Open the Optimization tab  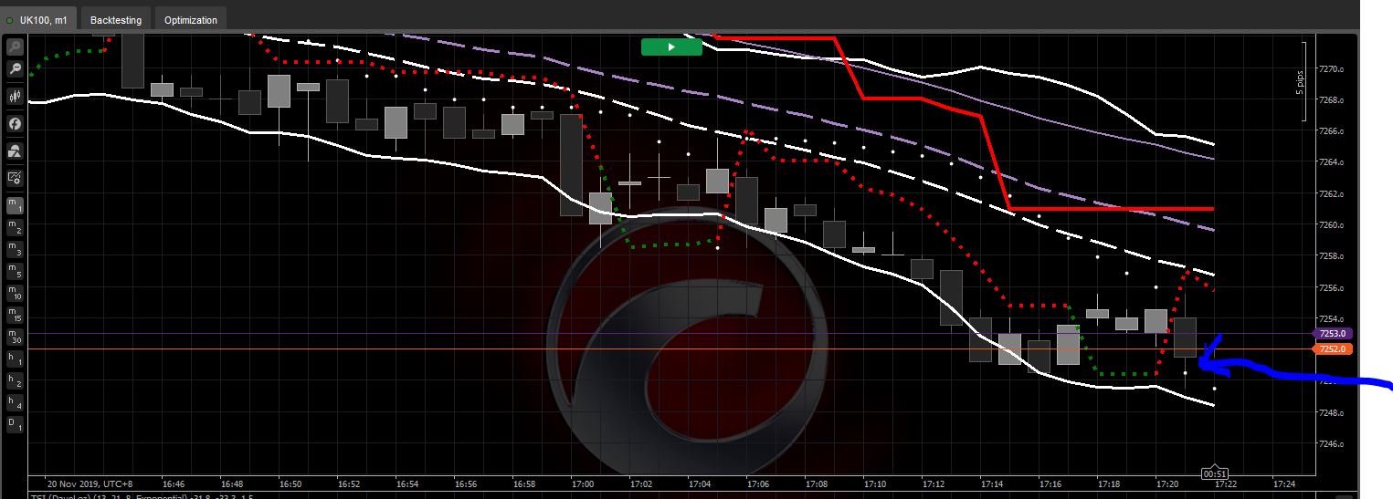point(191,19)
